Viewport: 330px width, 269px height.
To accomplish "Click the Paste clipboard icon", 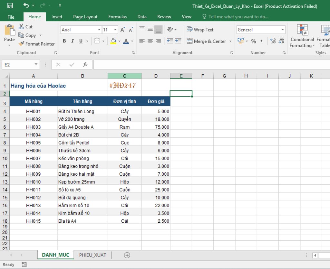I will [x=9, y=30].
